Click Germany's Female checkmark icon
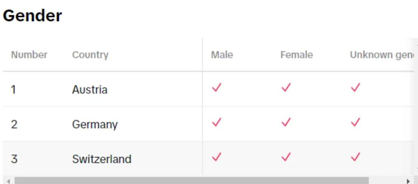The image size is (418, 184). [x=286, y=122]
